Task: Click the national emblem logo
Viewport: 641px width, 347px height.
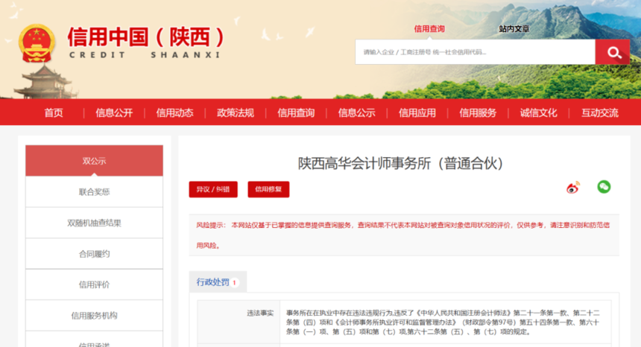Action: [x=37, y=43]
